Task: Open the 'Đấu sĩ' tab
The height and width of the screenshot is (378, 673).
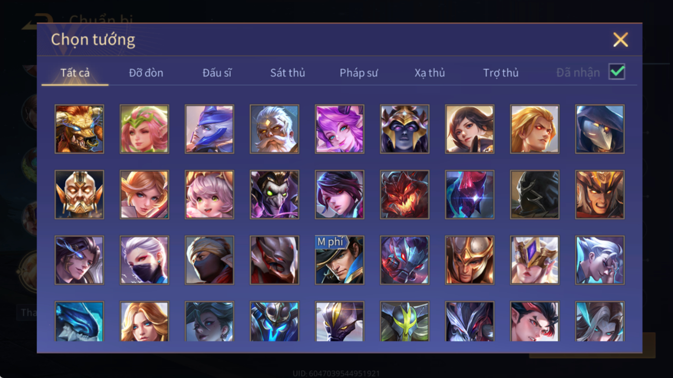Action: (x=217, y=73)
